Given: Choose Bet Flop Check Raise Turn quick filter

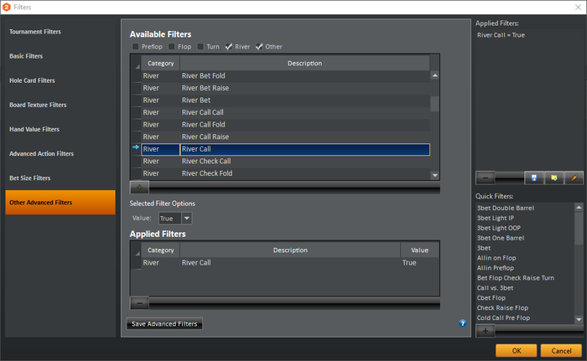Looking at the screenshot, I should tap(516, 278).
